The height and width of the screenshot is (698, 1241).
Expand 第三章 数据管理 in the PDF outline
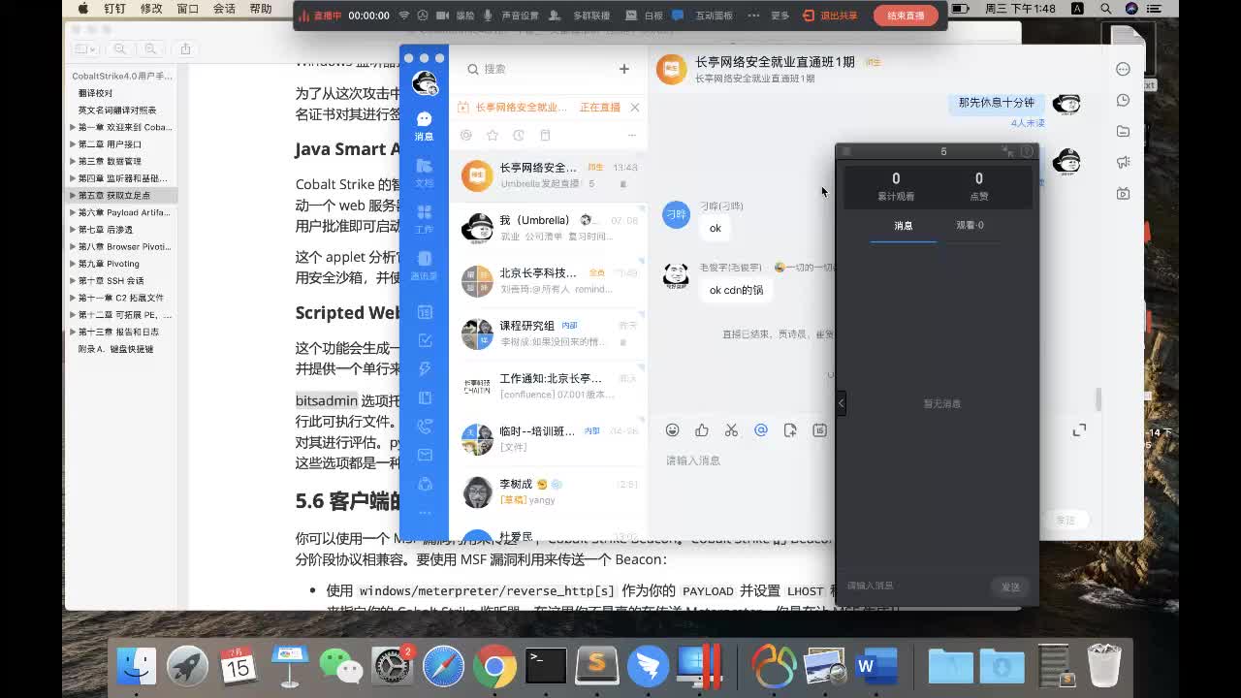pos(73,161)
